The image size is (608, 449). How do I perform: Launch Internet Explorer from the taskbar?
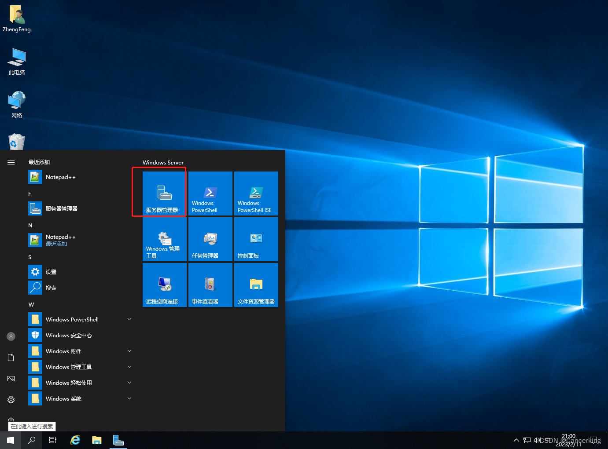tap(75, 440)
